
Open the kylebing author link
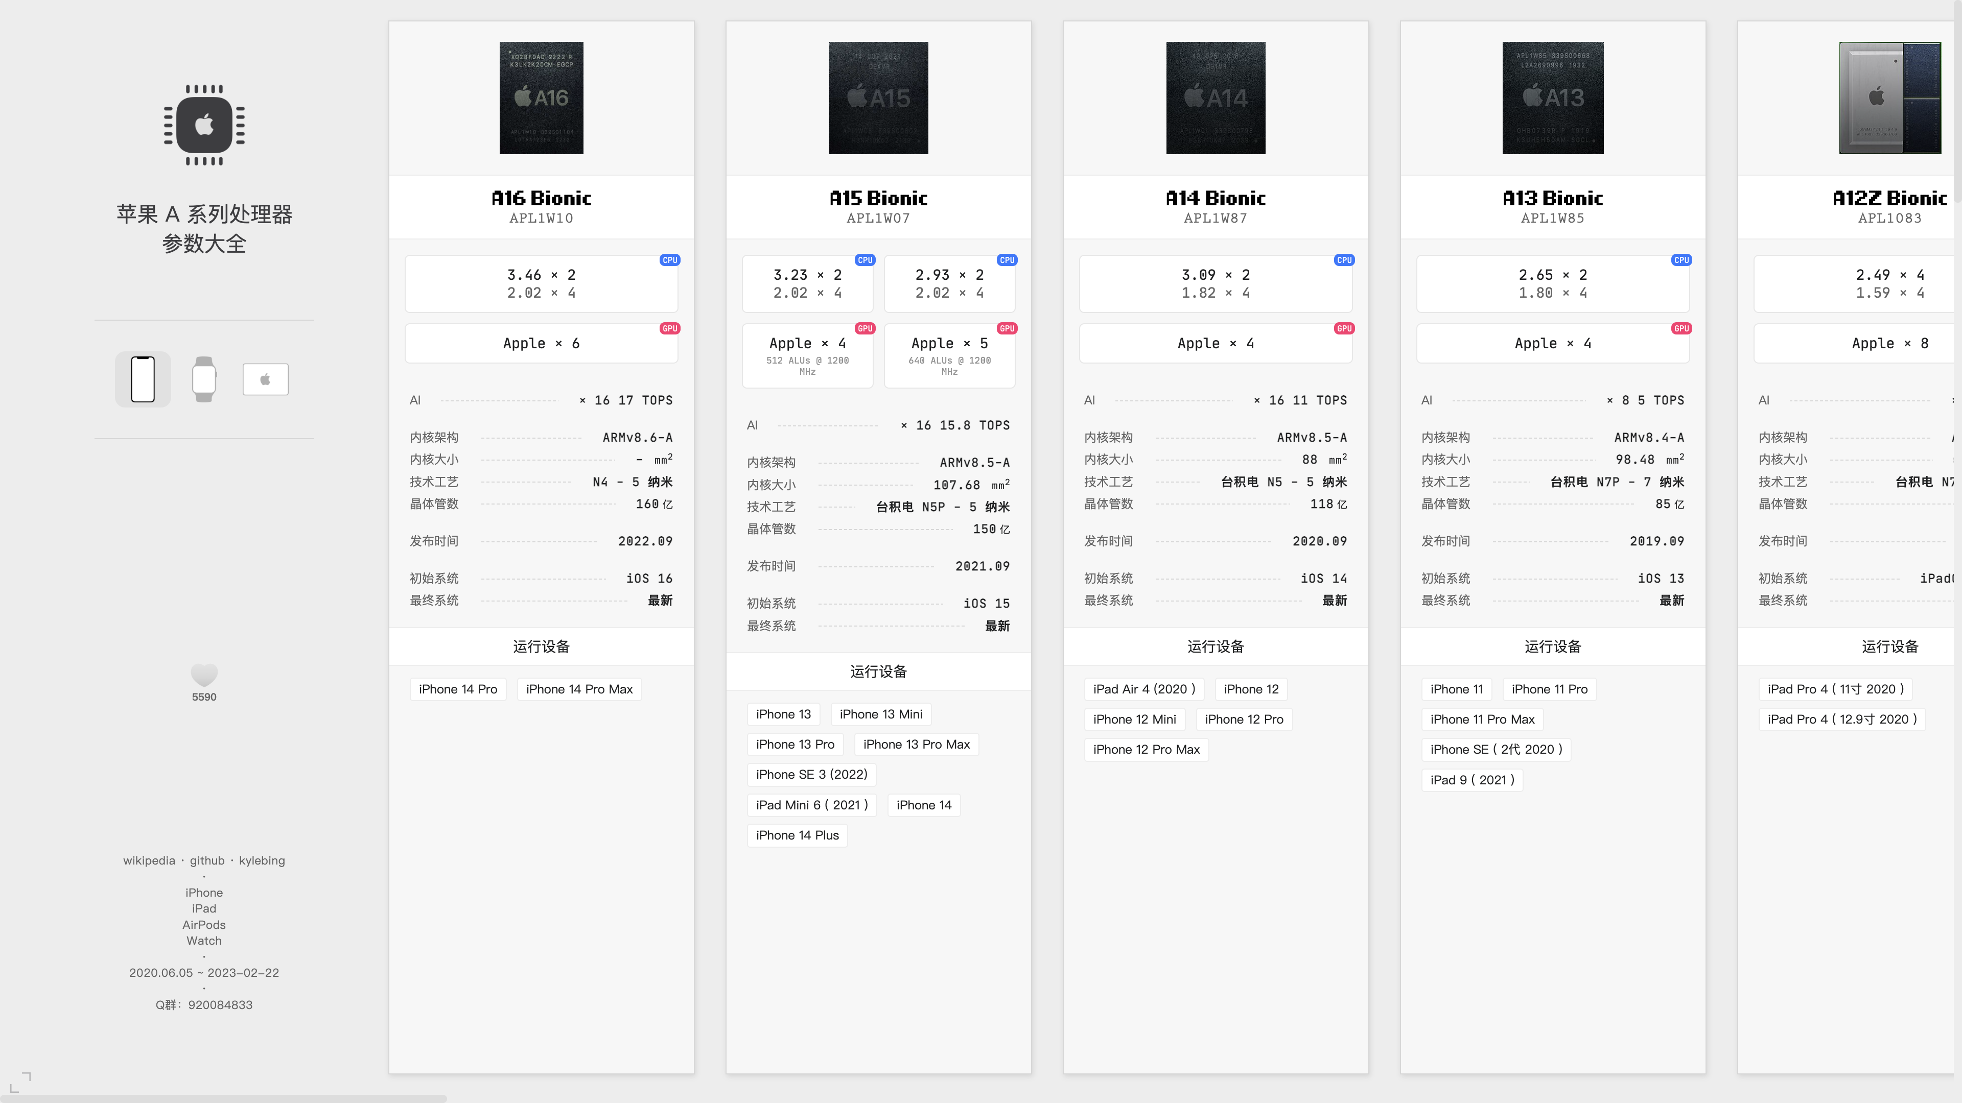pyautogui.click(x=261, y=860)
